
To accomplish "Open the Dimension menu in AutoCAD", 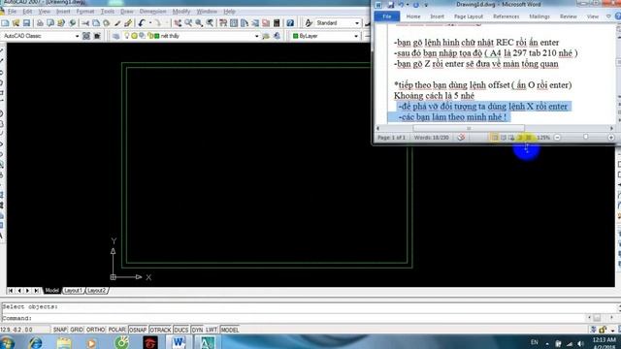I will [152, 12].
